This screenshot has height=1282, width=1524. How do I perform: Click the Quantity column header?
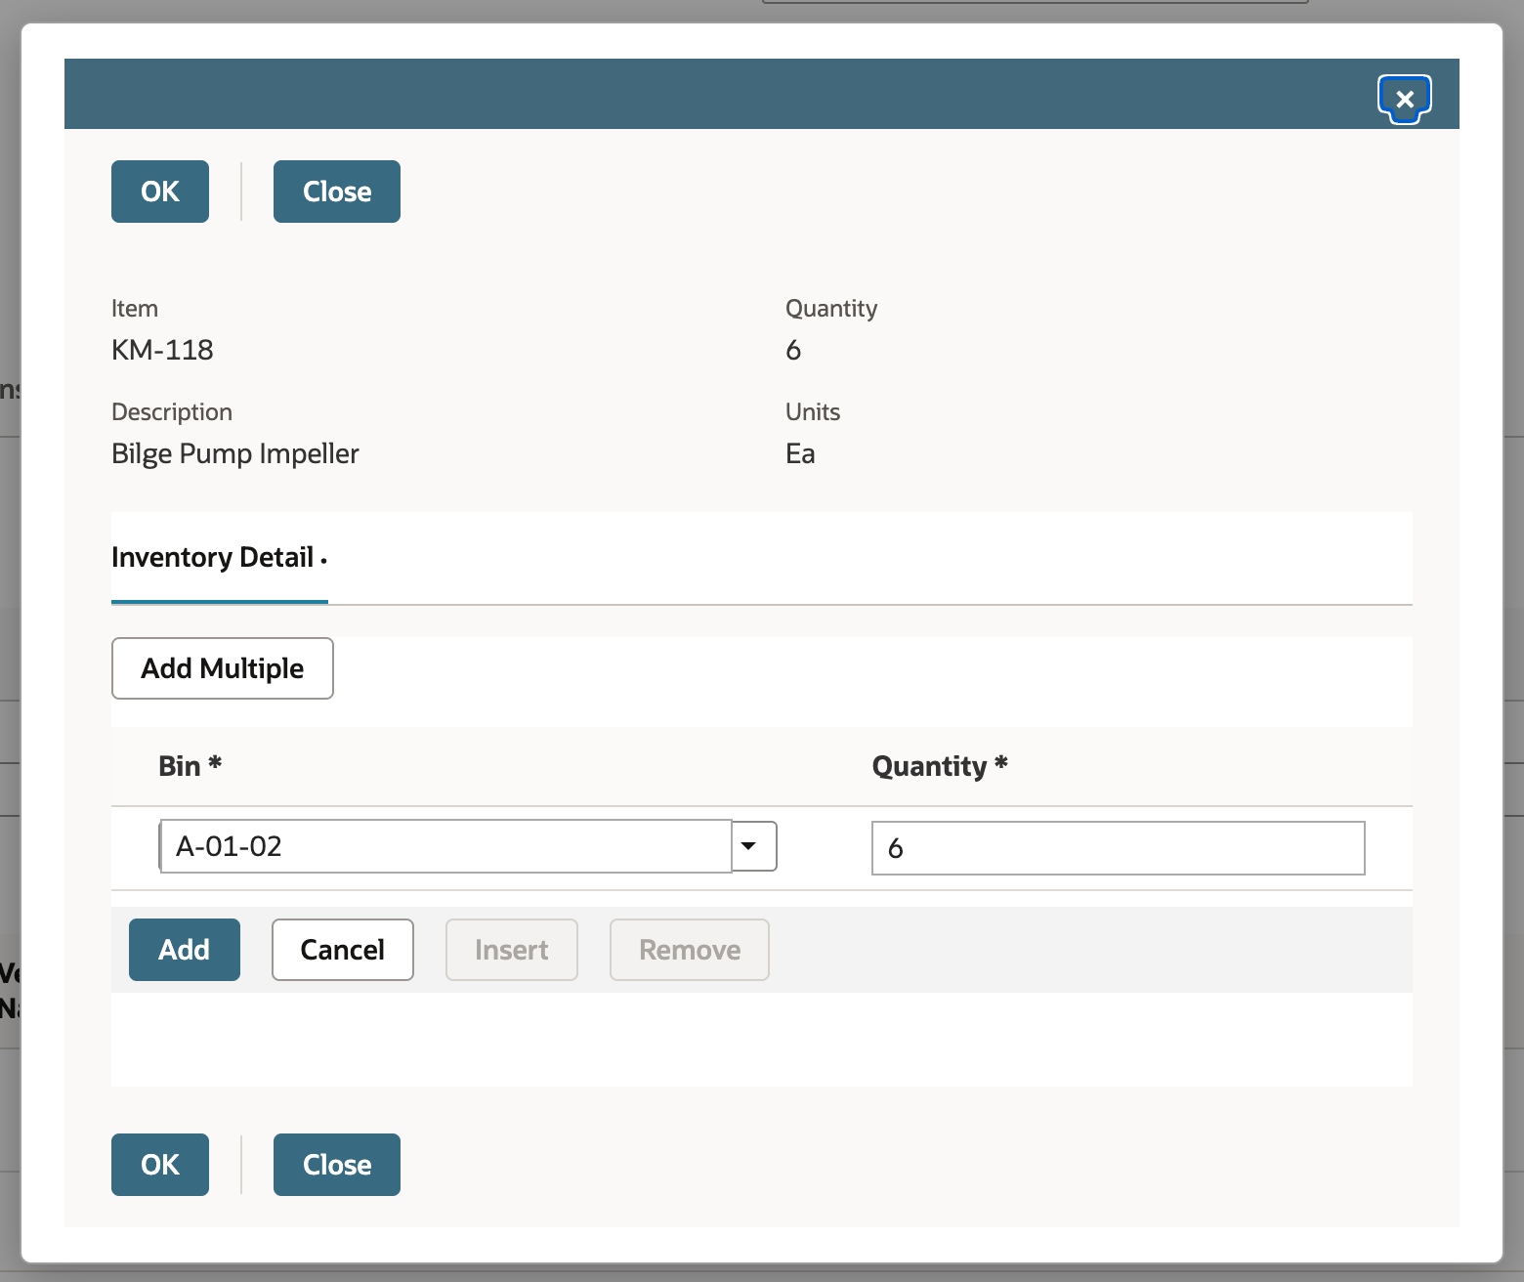click(x=940, y=766)
